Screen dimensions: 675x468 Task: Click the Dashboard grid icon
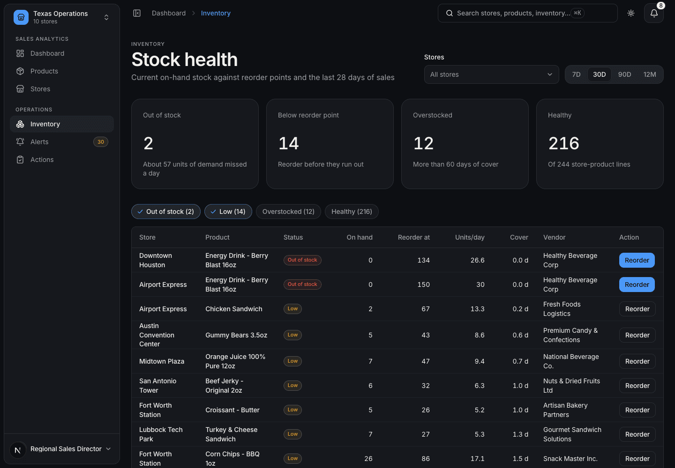click(x=20, y=53)
